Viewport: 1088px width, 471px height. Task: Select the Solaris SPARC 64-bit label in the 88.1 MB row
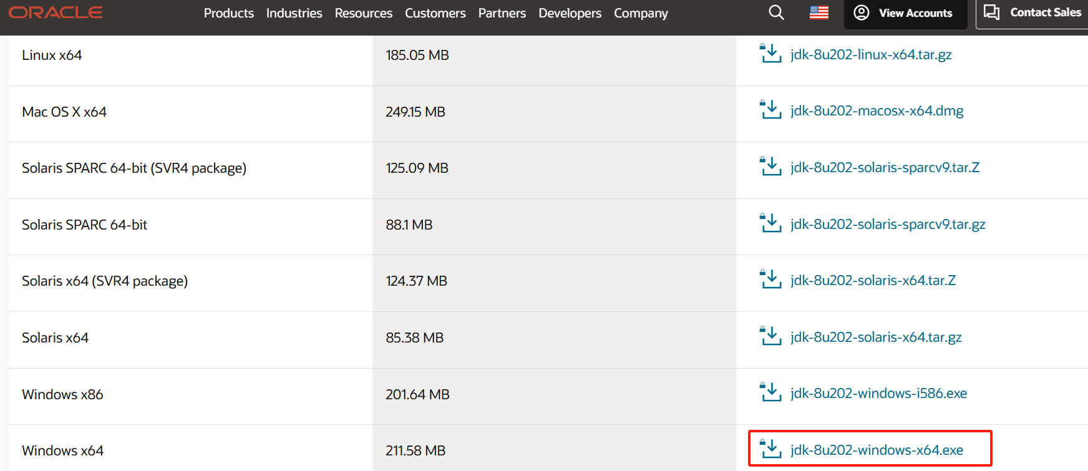click(84, 225)
